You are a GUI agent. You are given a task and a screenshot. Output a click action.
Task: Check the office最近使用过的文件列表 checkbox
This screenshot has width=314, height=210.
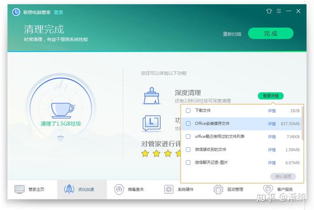click(x=188, y=137)
